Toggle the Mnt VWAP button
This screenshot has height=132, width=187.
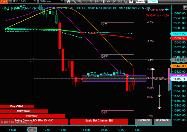pyautogui.click(x=32, y=116)
